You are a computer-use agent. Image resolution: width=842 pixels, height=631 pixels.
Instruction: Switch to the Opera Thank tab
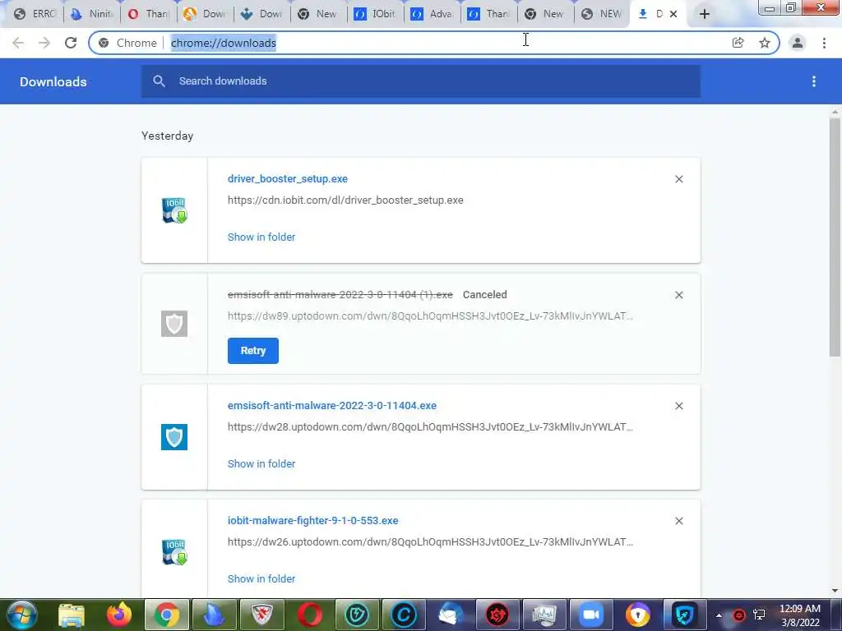(148, 14)
